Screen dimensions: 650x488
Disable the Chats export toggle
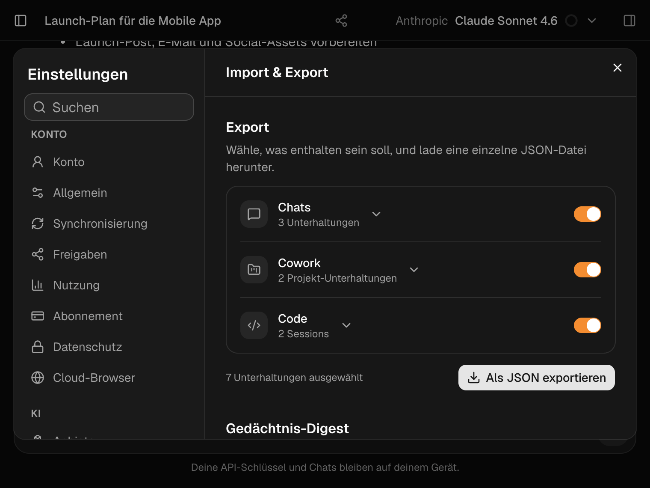point(588,214)
